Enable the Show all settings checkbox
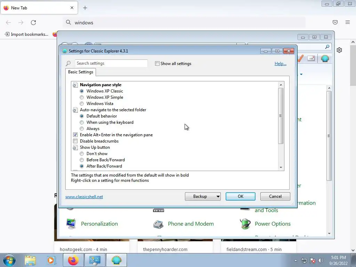The height and width of the screenshot is (267, 356). [x=157, y=64]
